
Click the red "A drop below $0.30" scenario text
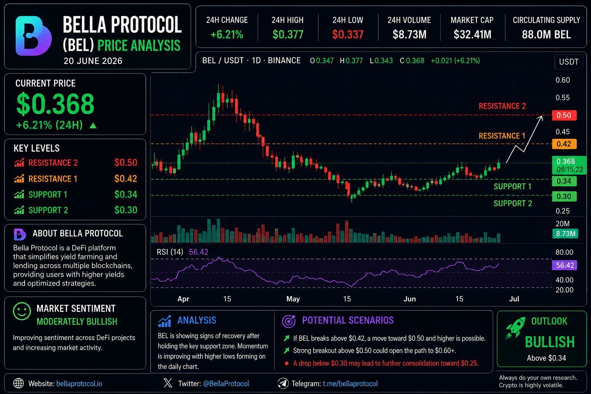pyautogui.click(x=386, y=363)
